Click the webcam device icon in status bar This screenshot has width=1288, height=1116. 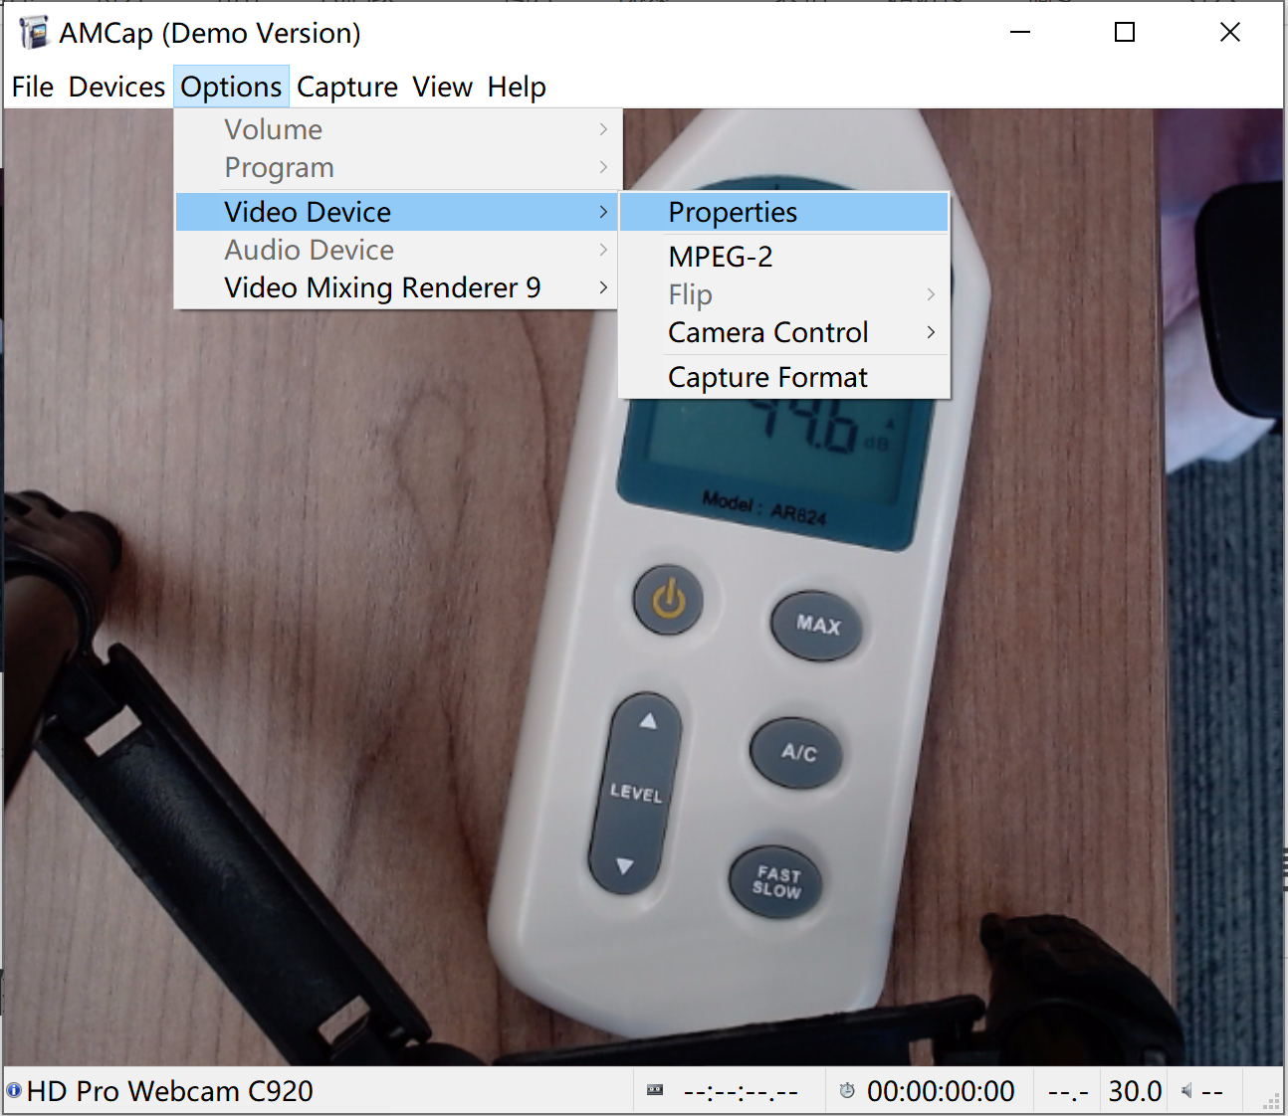(x=13, y=1090)
